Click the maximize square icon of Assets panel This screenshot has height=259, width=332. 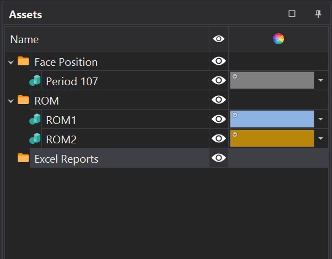pyautogui.click(x=292, y=14)
